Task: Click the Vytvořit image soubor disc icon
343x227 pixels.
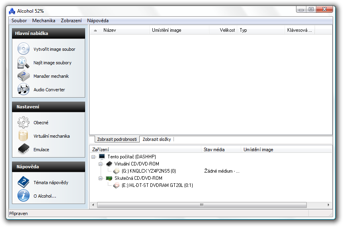Action: pyautogui.click(x=23, y=49)
